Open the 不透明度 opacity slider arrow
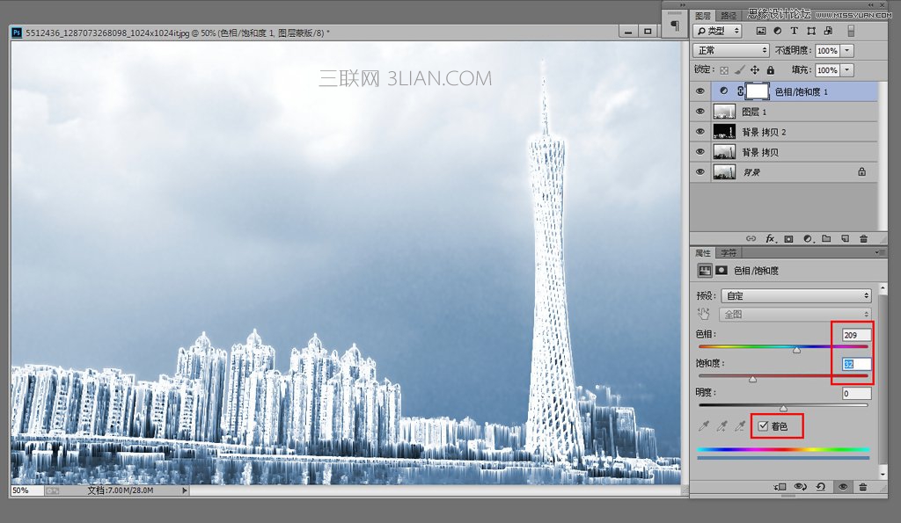This screenshot has width=901, height=523. pyautogui.click(x=847, y=50)
